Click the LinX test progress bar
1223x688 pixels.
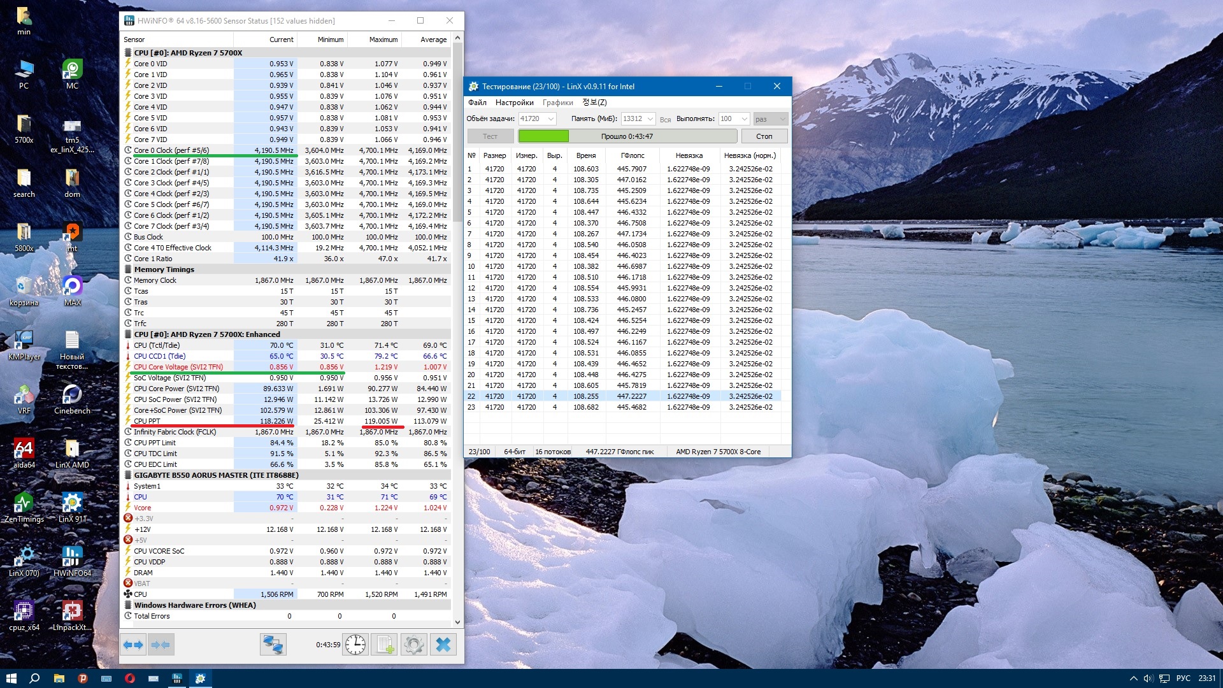[x=627, y=136]
